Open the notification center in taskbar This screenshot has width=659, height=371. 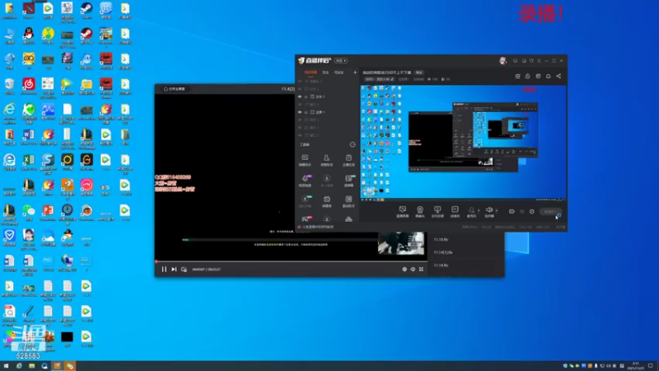[x=651, y=366]
